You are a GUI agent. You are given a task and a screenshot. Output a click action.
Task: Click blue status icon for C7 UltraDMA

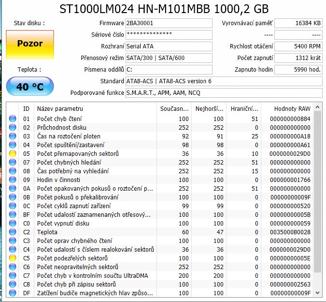click(13, 275)
